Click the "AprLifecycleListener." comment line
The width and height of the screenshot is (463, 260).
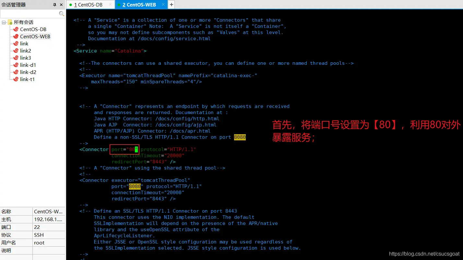(125, 236)
